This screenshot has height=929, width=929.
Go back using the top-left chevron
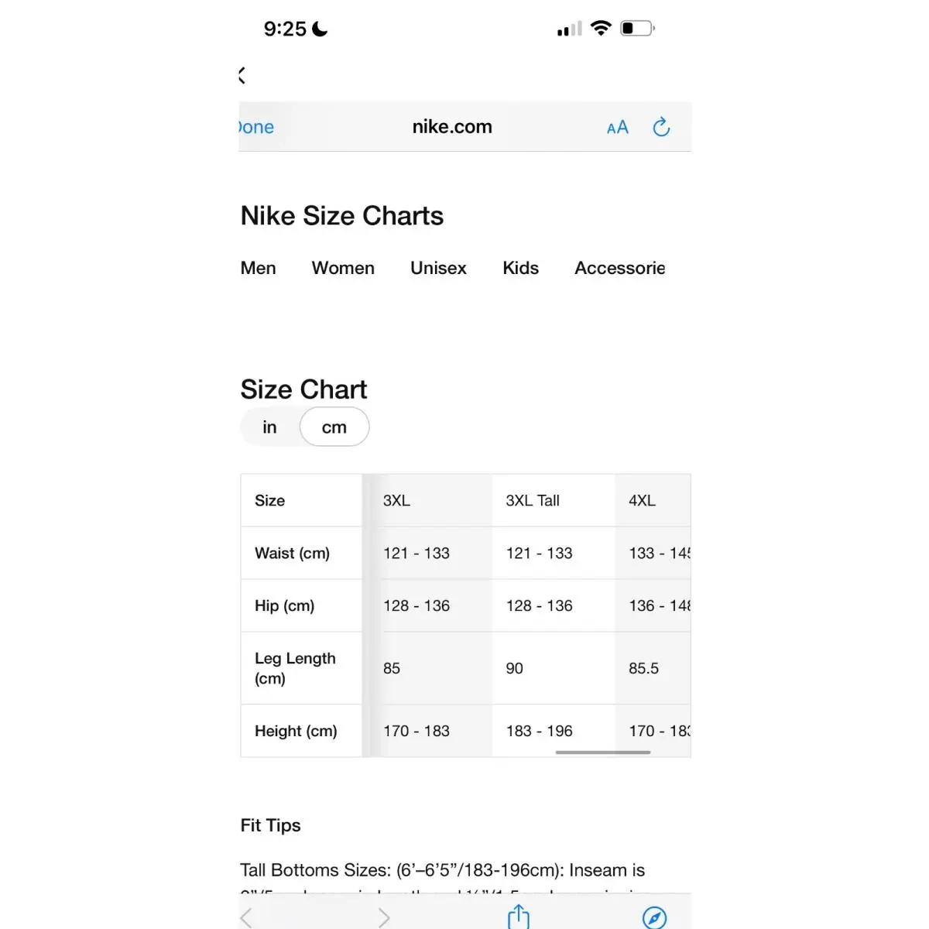[242, 75]
